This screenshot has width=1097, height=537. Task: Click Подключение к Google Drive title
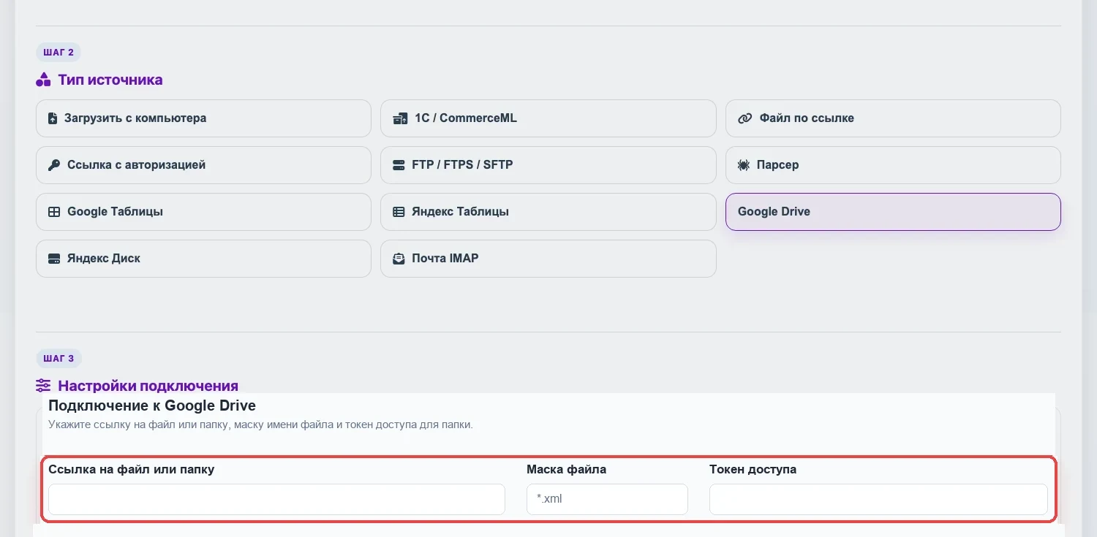[x=152, y=405]
